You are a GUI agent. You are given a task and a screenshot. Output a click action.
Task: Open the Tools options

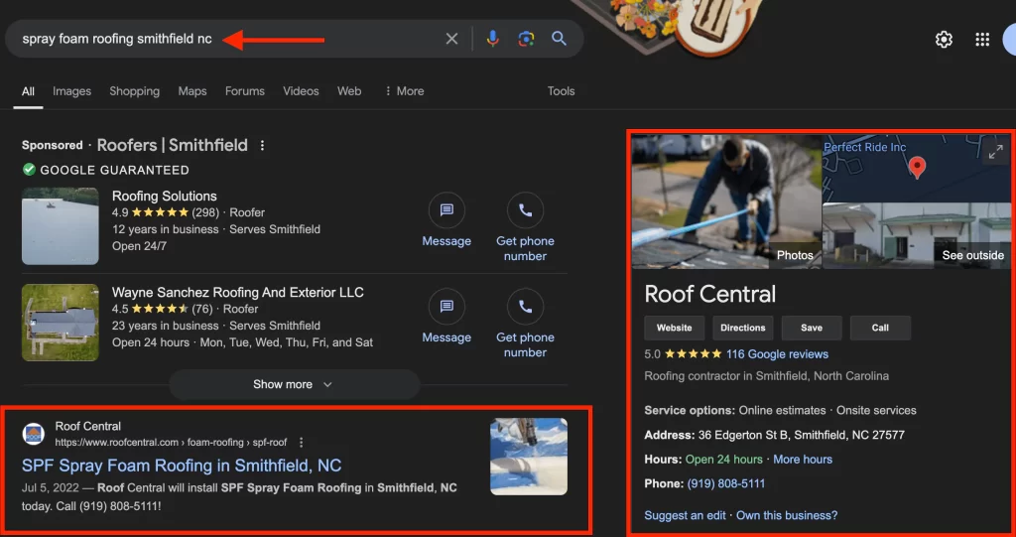tap(562, 91)
